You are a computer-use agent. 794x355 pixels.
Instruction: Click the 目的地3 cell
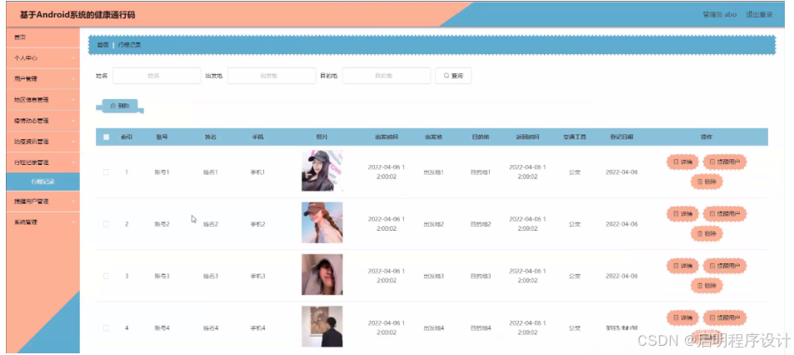tap(481, 276)
